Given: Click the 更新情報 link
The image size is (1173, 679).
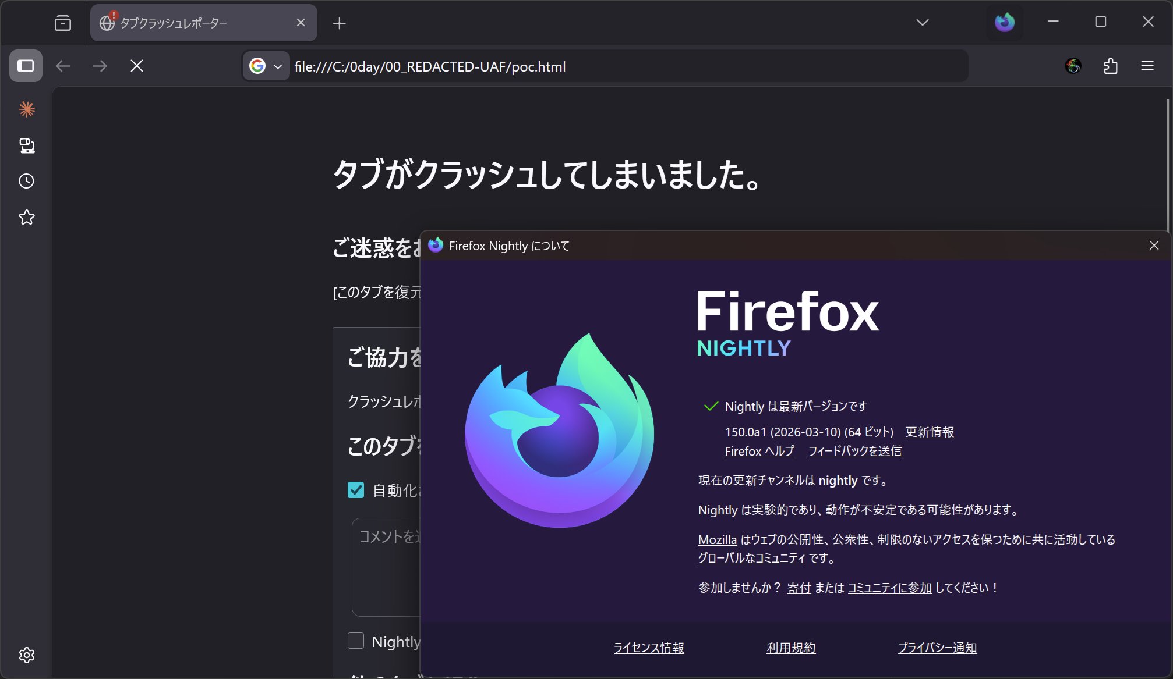Looking at the screenshot, I should click(x=930, y=432).
